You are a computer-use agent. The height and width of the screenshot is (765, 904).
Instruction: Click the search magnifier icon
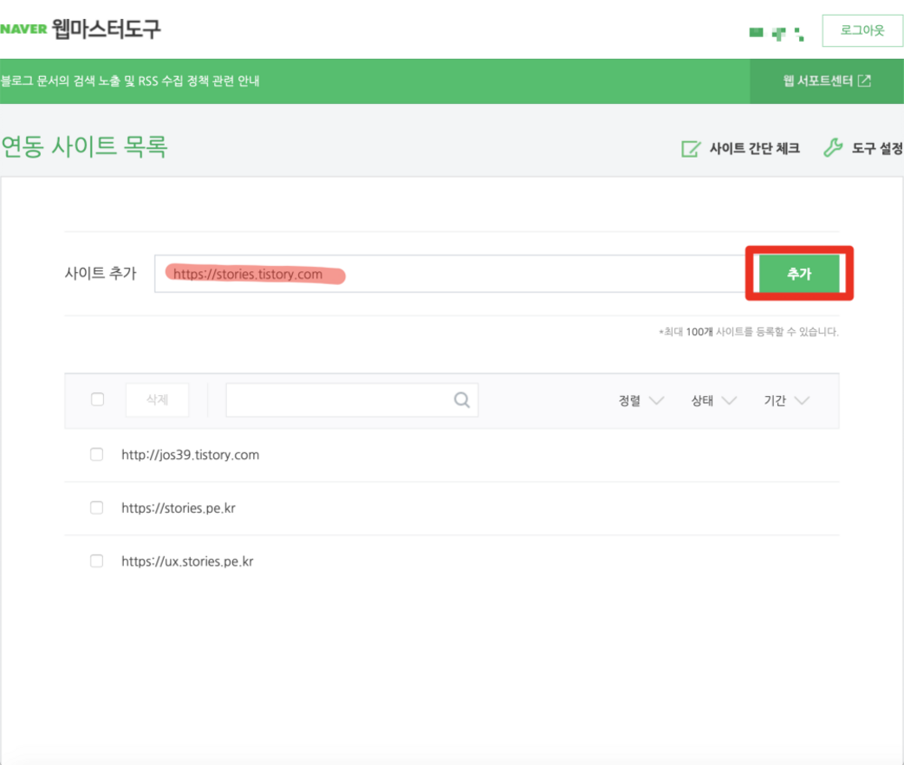461,399
